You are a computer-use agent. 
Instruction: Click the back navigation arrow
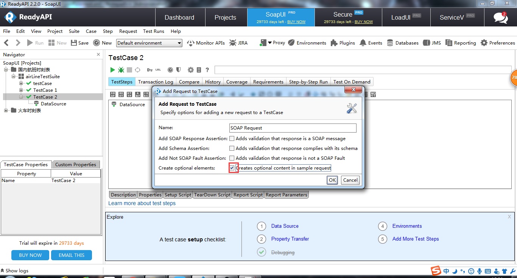6,43
